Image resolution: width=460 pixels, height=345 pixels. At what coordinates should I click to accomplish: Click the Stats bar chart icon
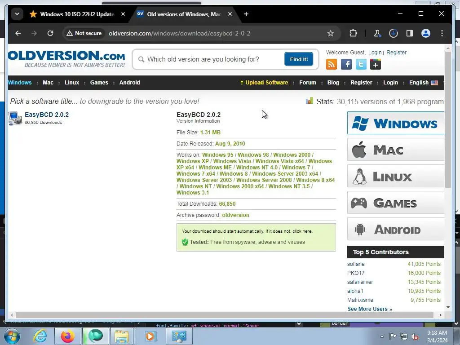pos(310,101)
